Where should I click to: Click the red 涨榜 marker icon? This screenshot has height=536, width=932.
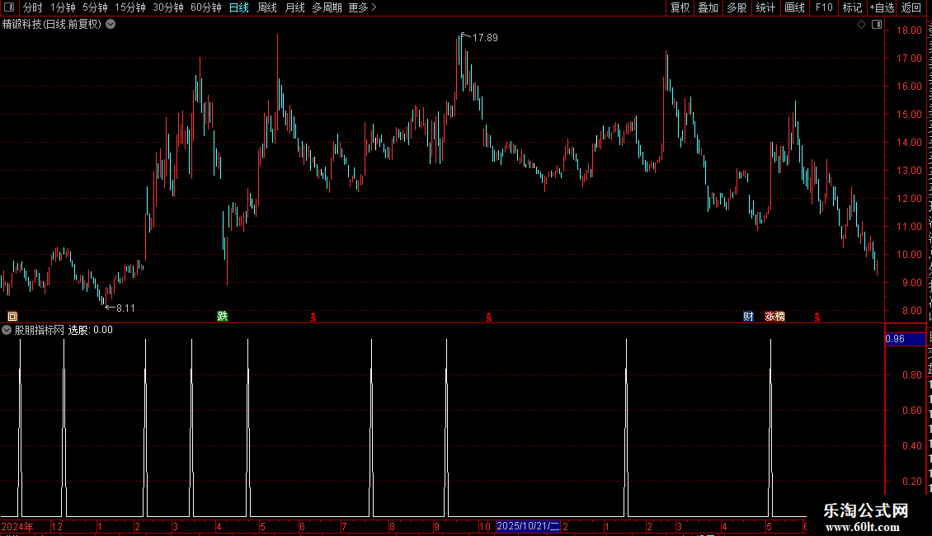coord(775,316)
